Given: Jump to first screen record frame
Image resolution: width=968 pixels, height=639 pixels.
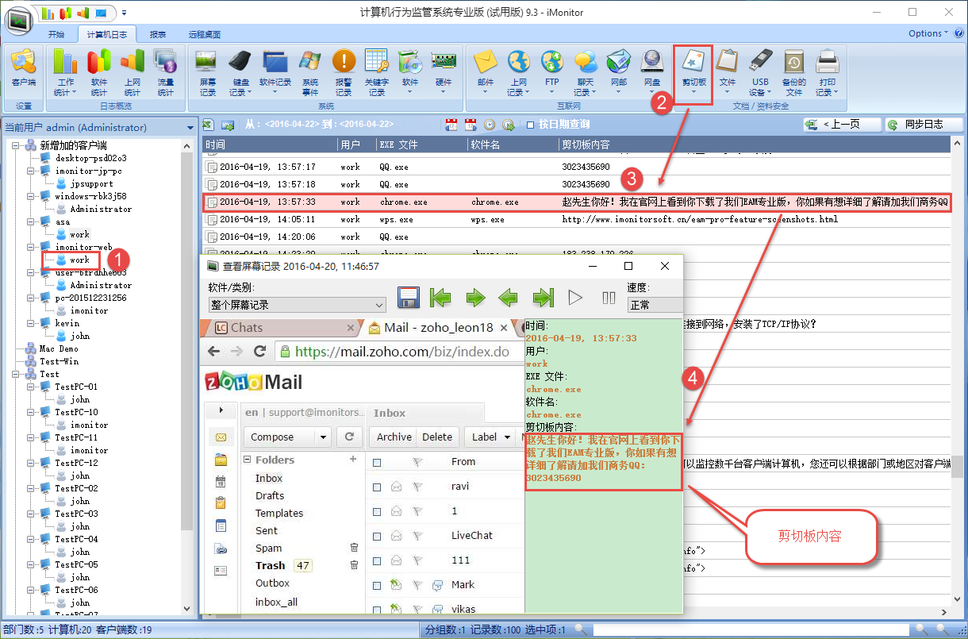Looking at the screenshot, I should [440, 298].
